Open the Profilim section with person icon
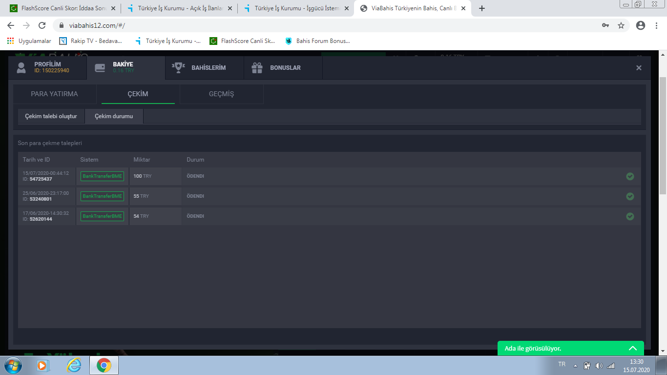The width and height of the screenshot is (667, 375). pyautogui.click(x=47, y=67)
